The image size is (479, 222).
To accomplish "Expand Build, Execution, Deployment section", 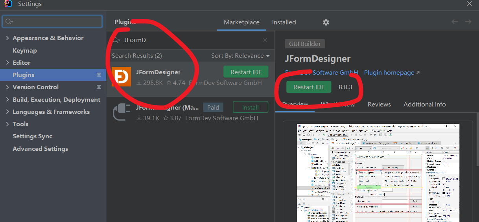I will (7, 99).
